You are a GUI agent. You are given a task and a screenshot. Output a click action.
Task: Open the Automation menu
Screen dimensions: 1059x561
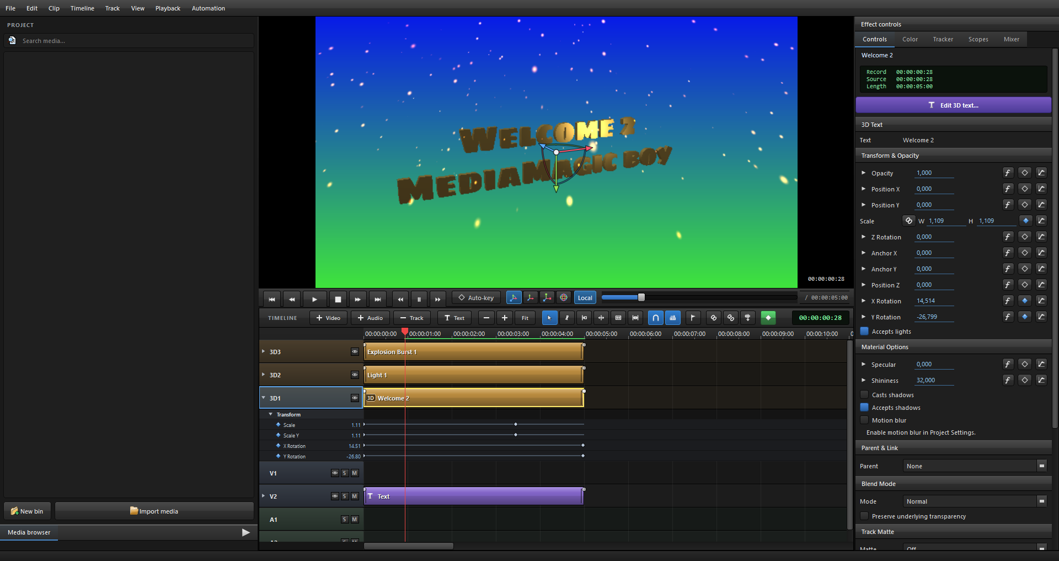pyautogui.click(x=208, y=8)
